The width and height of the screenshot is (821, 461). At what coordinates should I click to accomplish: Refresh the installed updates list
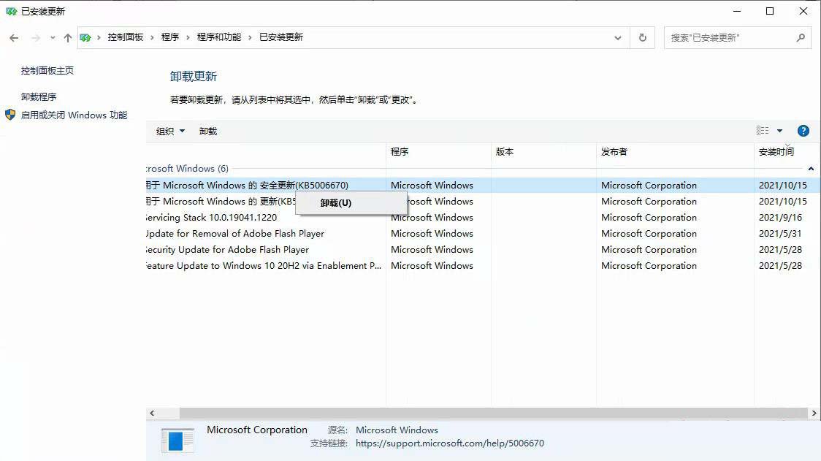[643, 38]
